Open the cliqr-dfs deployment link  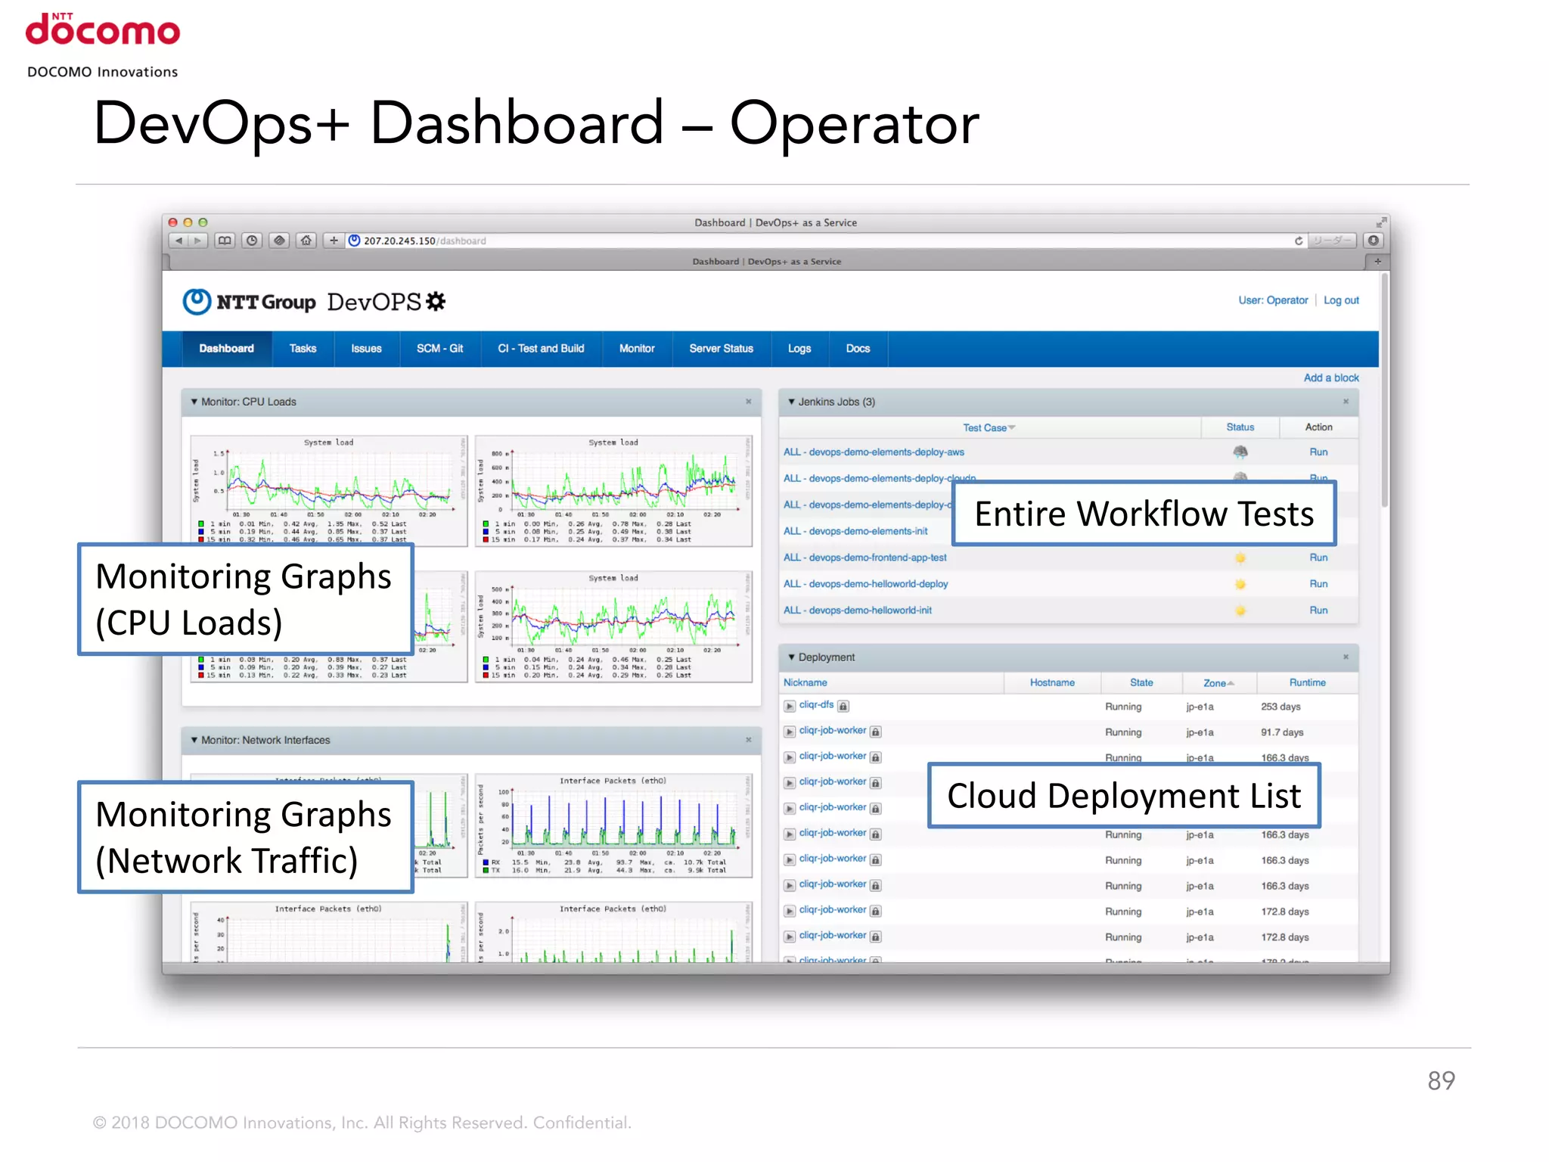[x=816, y=705]
